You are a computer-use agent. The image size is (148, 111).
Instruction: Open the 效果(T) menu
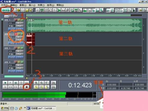click(41, 5)
